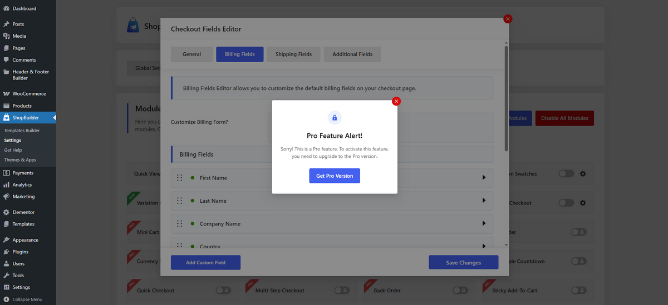Click the modal's vertical scrollbar
The height and width of the screenshot is (305, 668).
point(506,98)
